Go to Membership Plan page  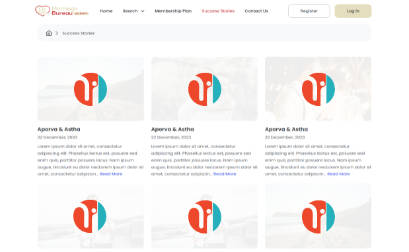(x=173, y=11)
